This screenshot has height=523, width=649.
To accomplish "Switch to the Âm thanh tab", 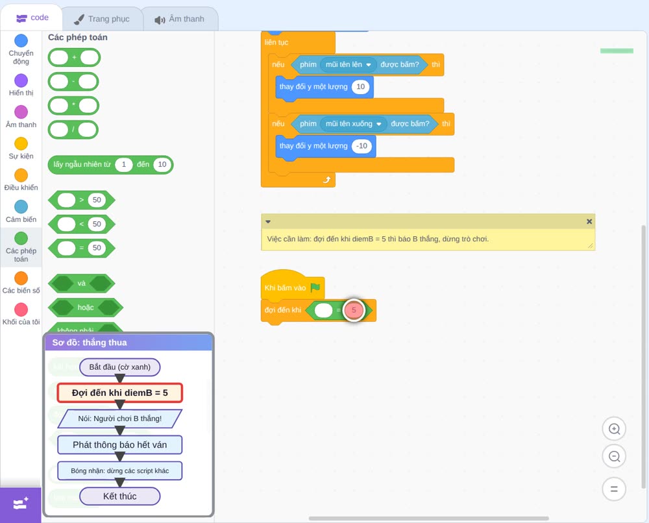I will [x=180, y=19].
